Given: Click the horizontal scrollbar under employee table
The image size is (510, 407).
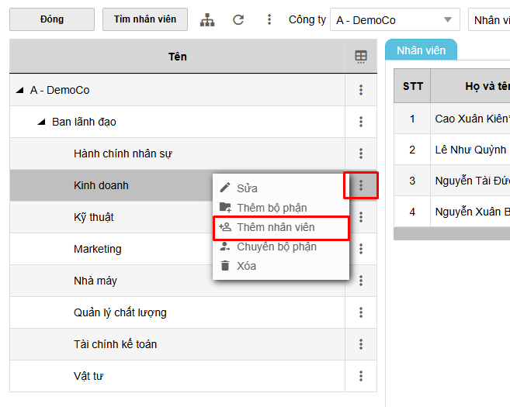Looking at the screenshot, I should point(450,233).
